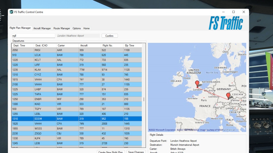Screen dimensions: 273x153
Task: Close the FS Traffic Control Centre window
Action: 243,12
